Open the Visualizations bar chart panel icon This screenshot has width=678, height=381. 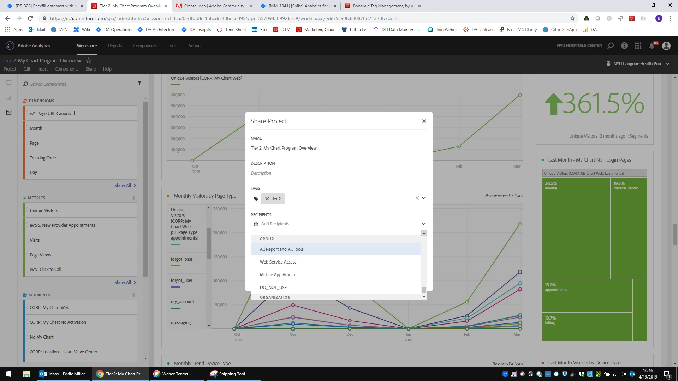[x=9, y=97]
